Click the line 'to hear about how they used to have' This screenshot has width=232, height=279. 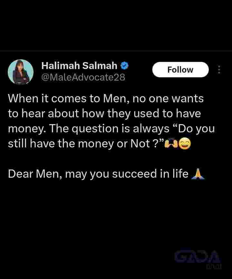pos(104,113)
